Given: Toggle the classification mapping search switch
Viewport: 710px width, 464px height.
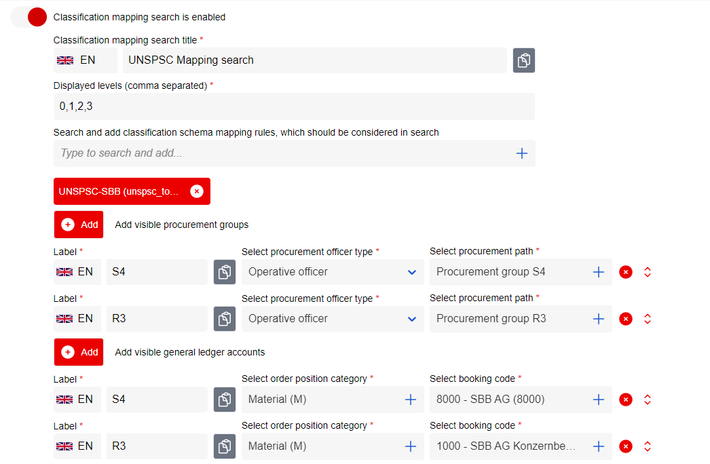Looking at the screenshot, I should [x=29, y=17].
